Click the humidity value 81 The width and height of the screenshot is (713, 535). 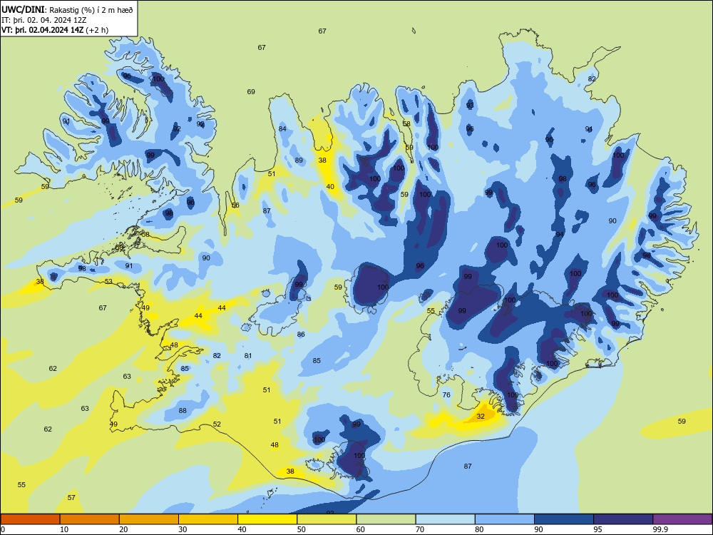coord(248,356)
